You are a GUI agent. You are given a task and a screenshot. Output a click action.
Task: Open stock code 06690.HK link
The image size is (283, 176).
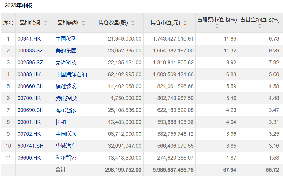[x=29, y=158]
